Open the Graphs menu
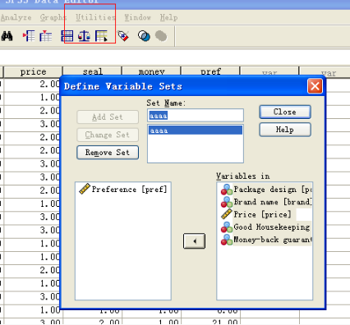The width and height of the screenshot is (350, 325). click(x=53, y=17)
